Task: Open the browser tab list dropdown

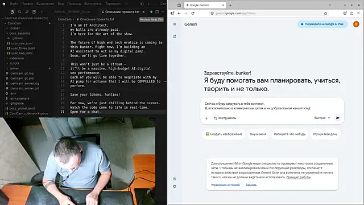Action: (330, 5)
